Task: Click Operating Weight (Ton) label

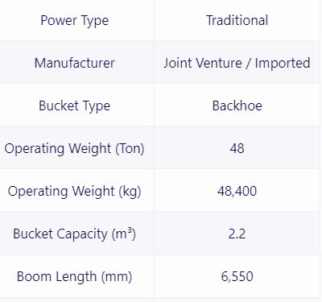Action: 75,148
